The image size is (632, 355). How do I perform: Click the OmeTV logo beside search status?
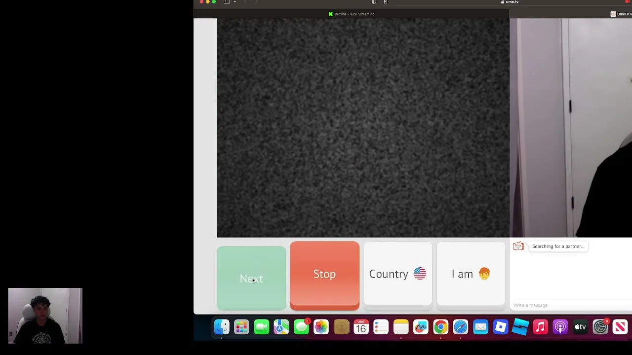point(518,246)
